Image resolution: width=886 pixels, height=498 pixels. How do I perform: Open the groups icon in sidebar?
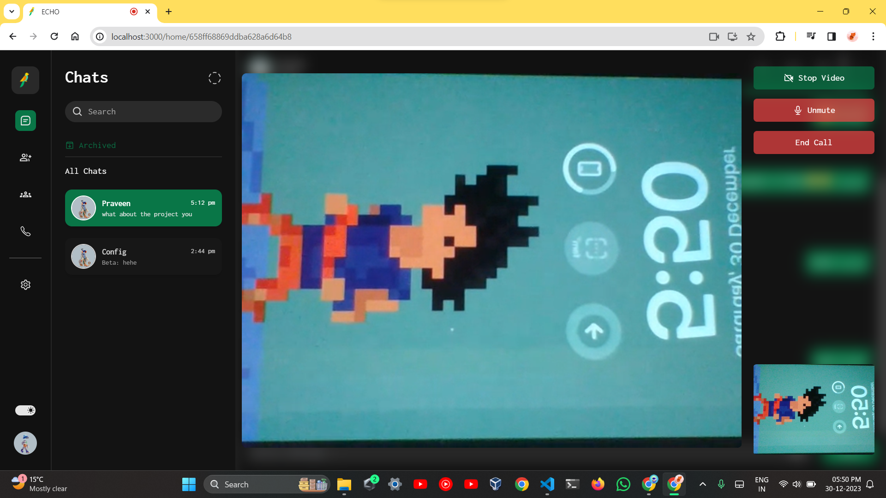25,195
